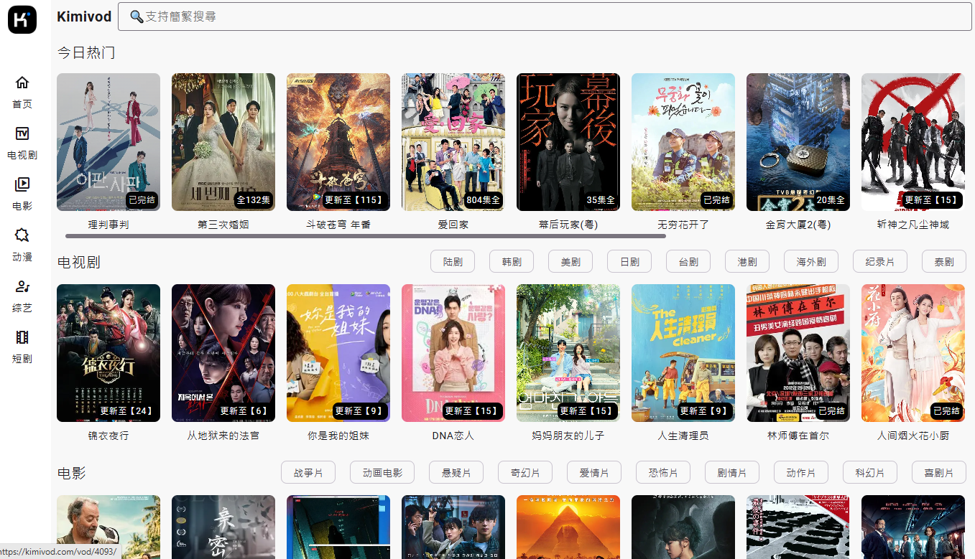Click the Kimivod logo icon
The image size is (975, 559).
click(x=22, y=19)
